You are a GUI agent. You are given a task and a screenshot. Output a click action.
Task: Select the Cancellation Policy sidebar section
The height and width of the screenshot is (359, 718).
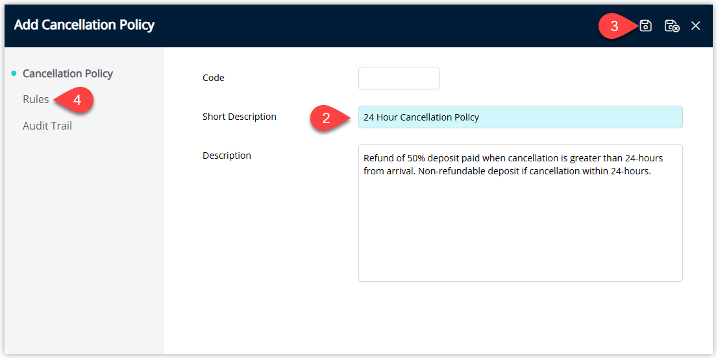tap(68, 73)
